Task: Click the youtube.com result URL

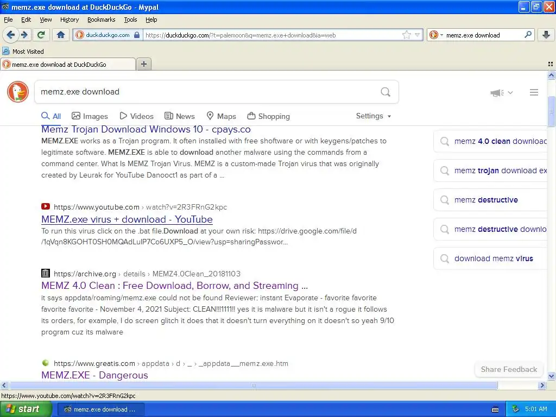Action: (x=141, y=207)
